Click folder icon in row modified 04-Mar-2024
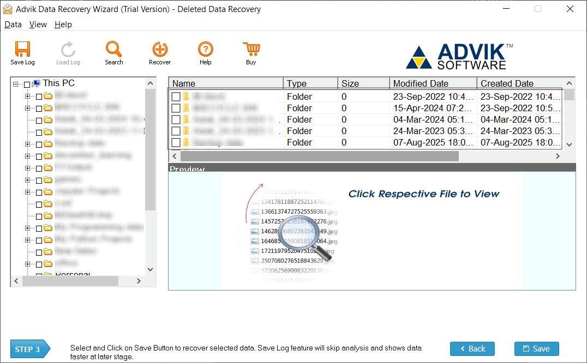Image resolution: width=587 pixels, height=363 pixels. click(186, 119)
